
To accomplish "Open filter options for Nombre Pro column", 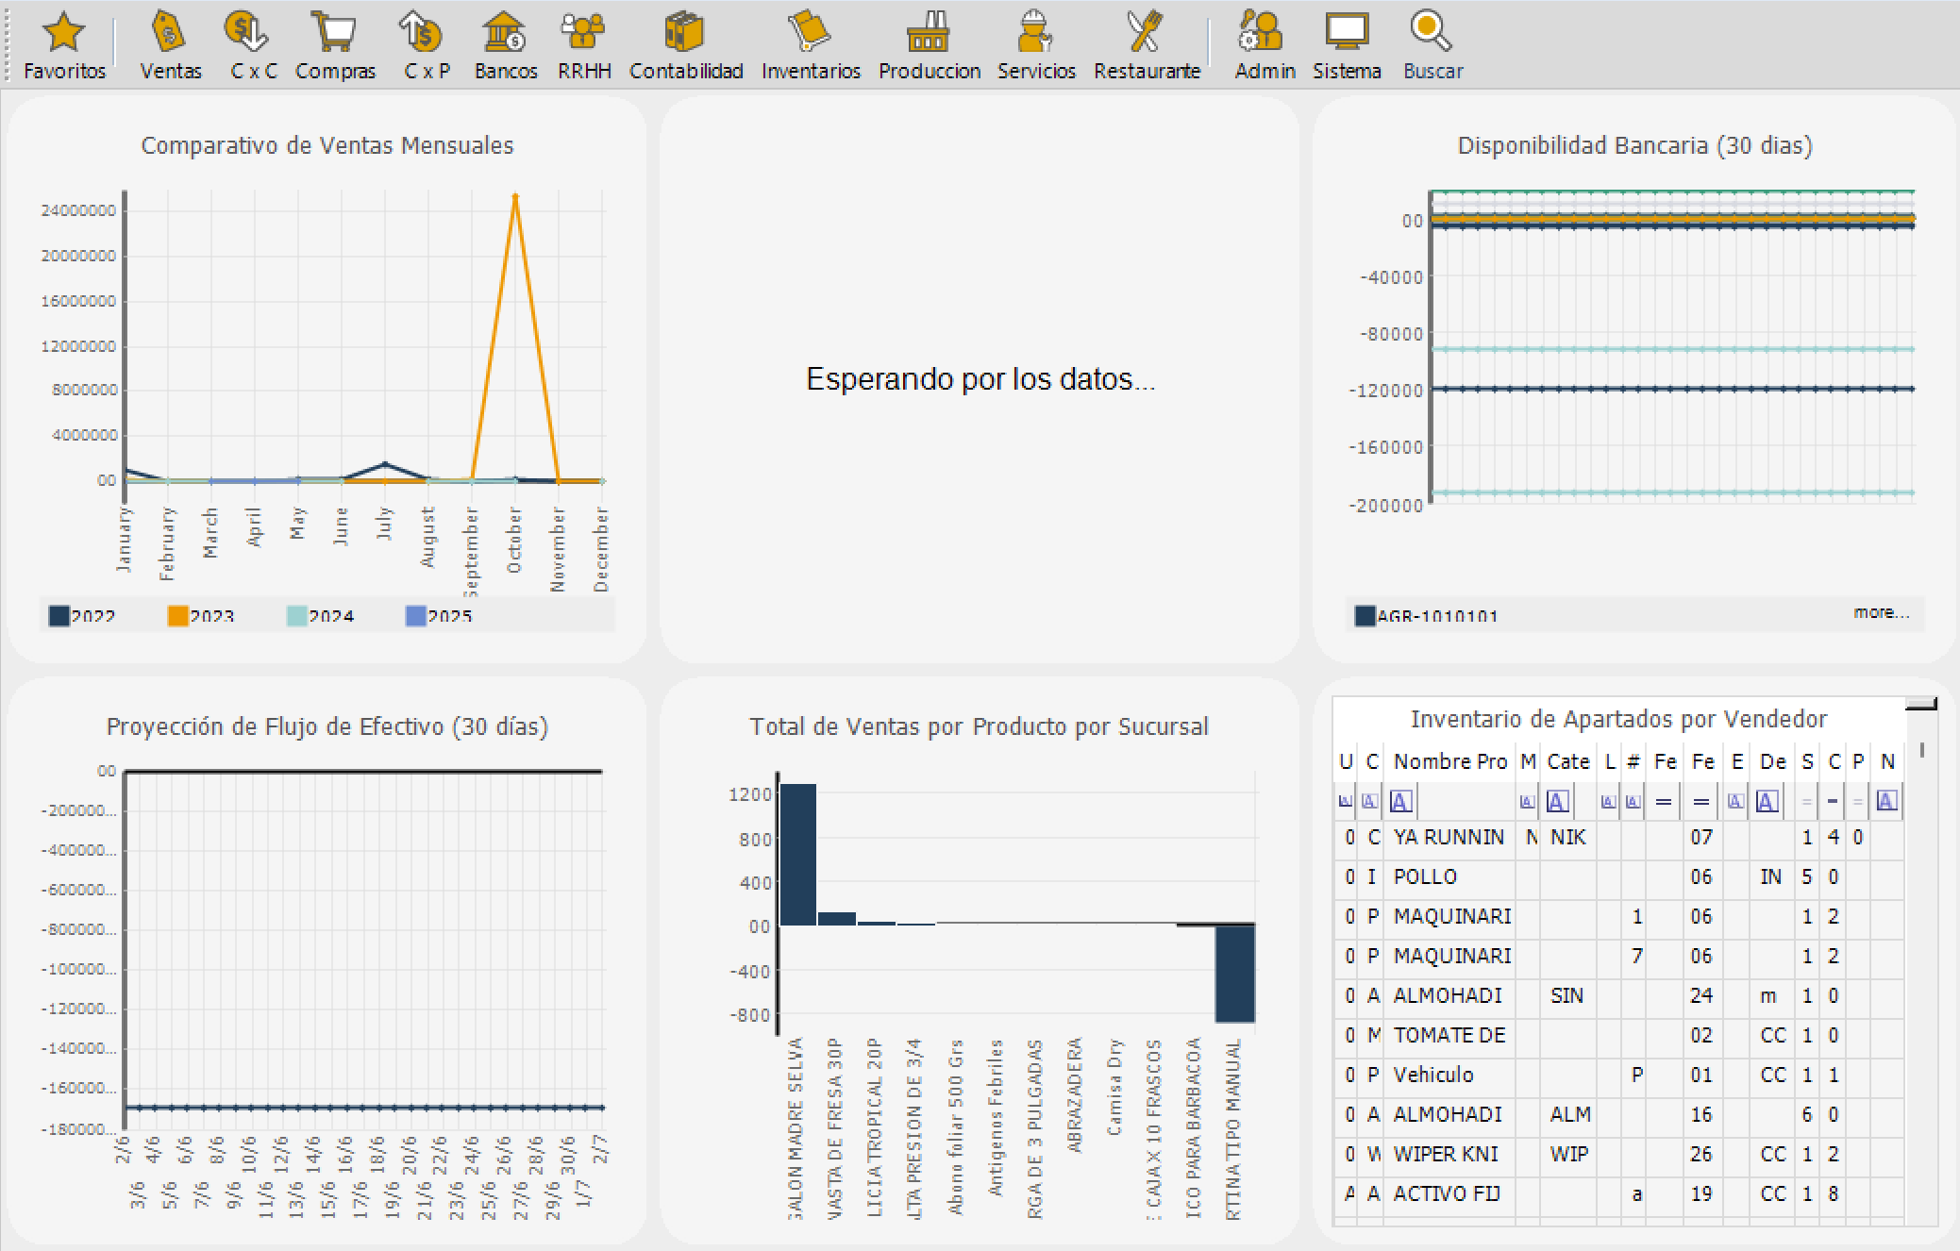I will pos(1400,800).
